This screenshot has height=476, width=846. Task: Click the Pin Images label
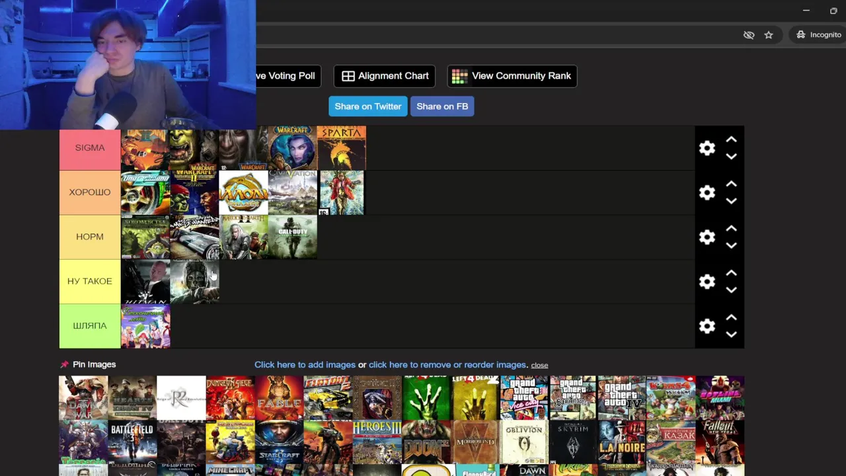(94, 364)
